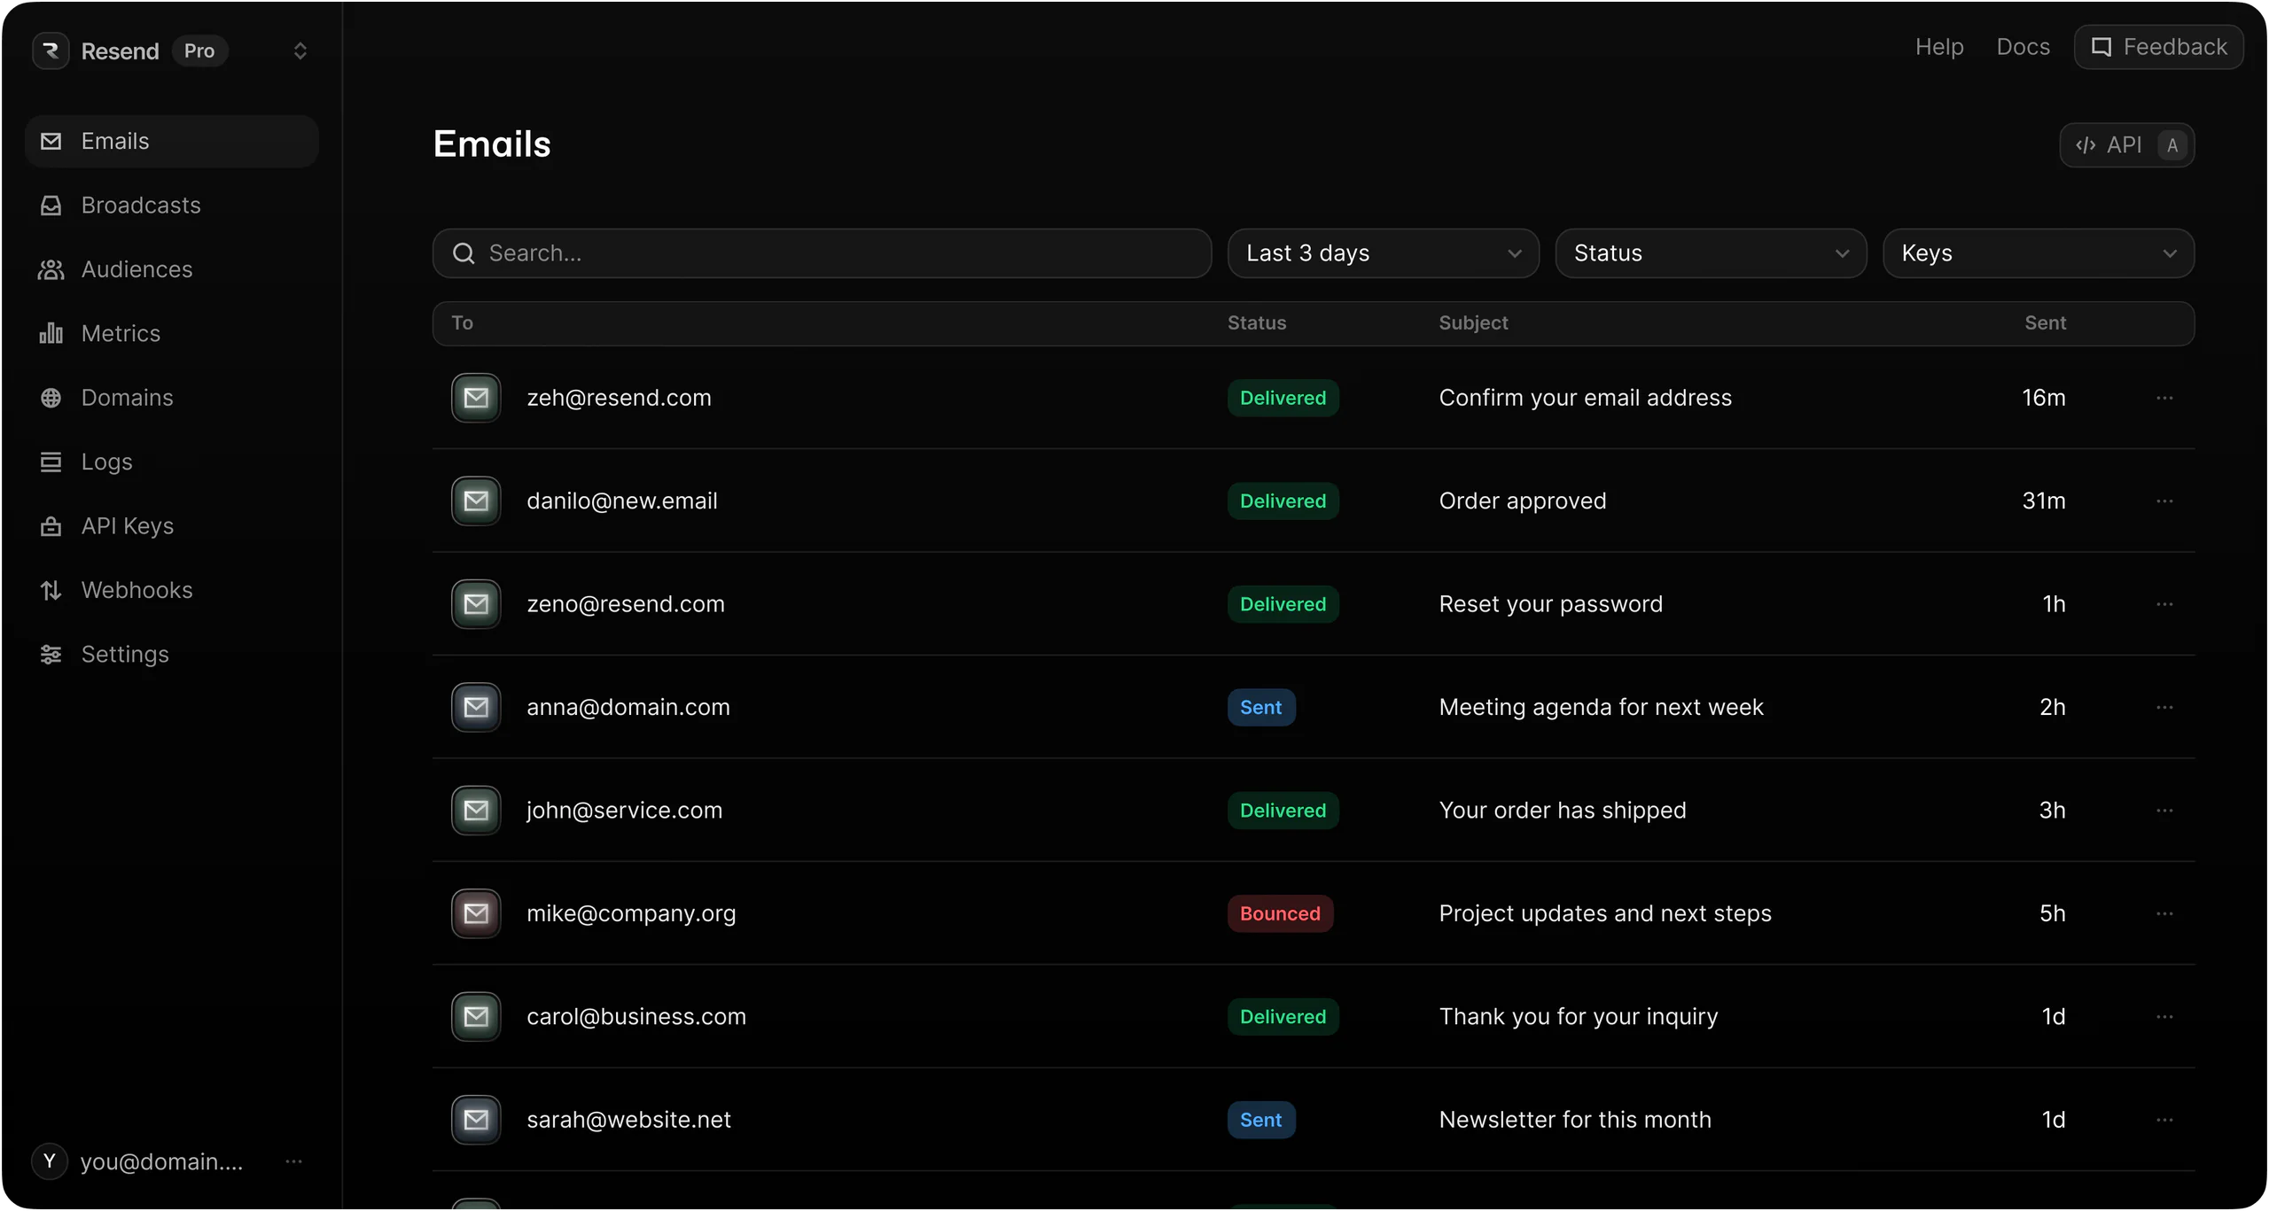Click the Y user avatar
This screenshot has height=1211, width=2269.
click(x=50, y=1161)
